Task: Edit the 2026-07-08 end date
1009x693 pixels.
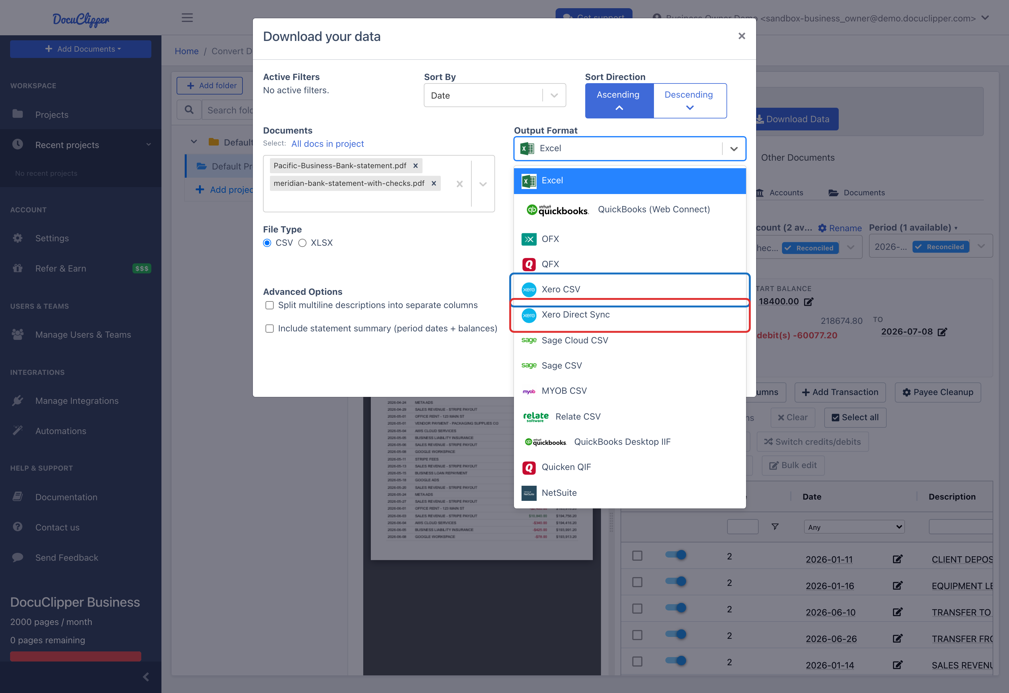Action: click(x=942, y=333)
